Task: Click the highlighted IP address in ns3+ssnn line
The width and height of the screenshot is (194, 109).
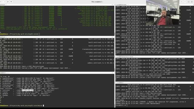Action: click(28, 90)
